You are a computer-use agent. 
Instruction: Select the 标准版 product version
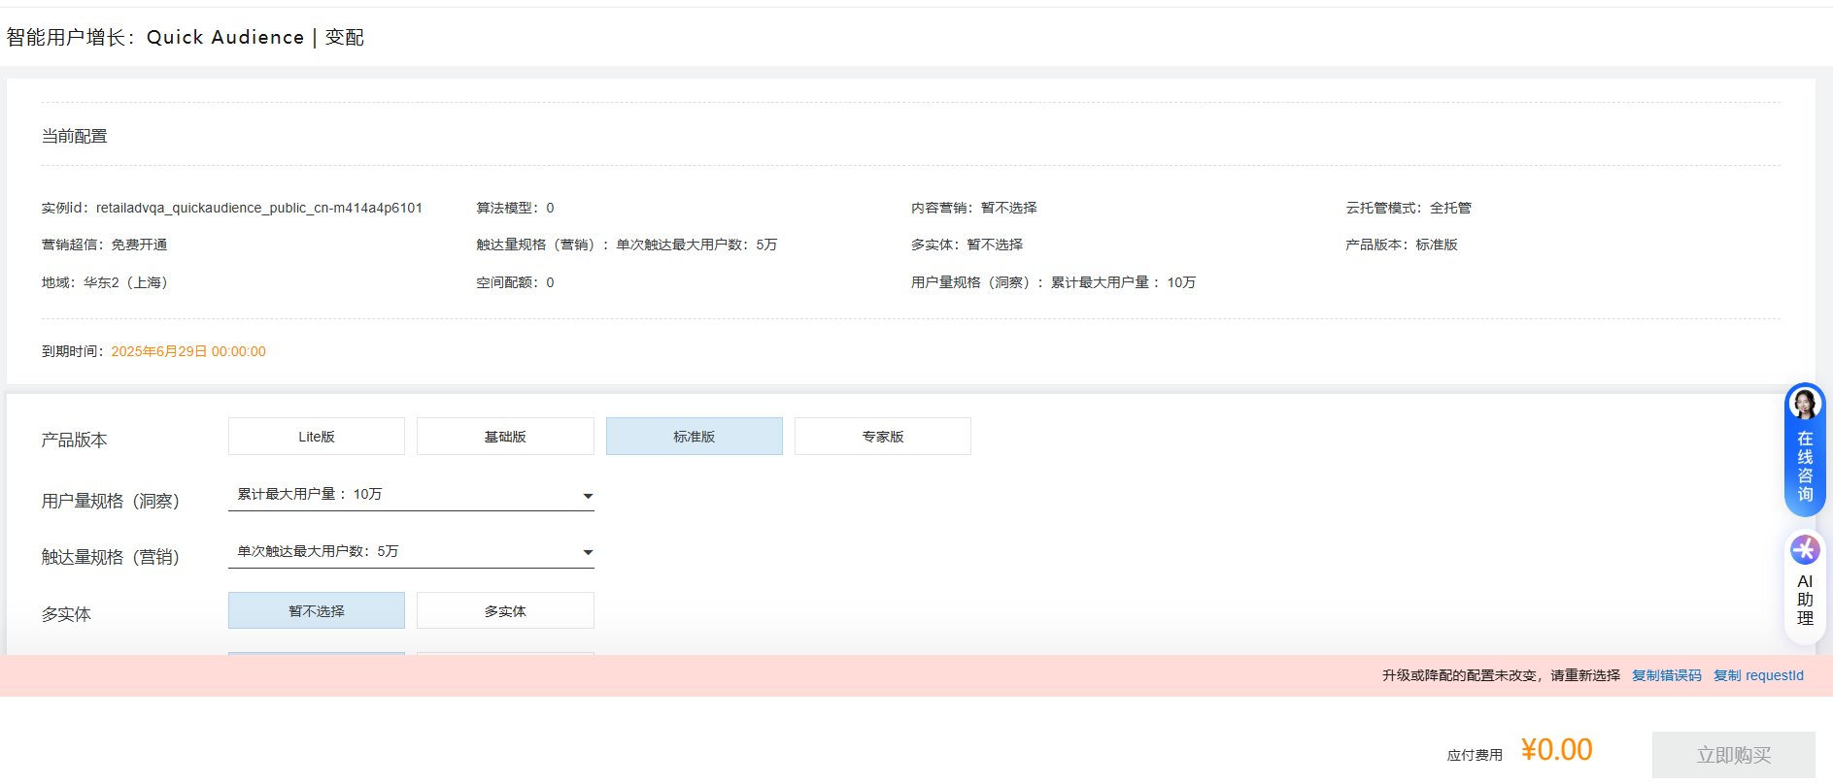pos(695,437)
